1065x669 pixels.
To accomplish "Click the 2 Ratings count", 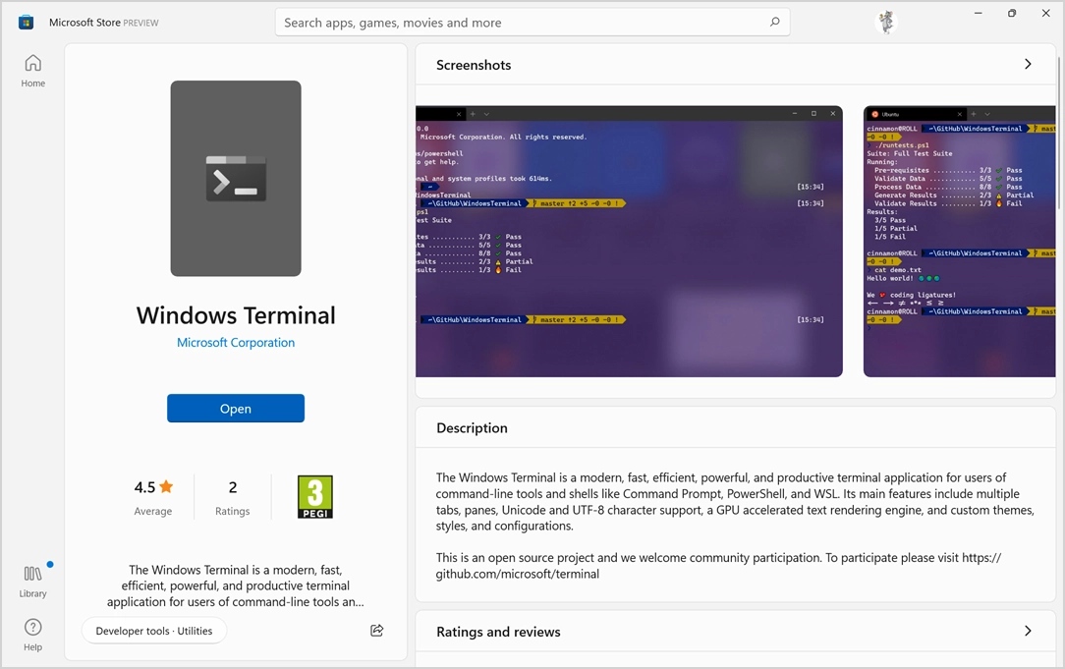I will 232,498.
